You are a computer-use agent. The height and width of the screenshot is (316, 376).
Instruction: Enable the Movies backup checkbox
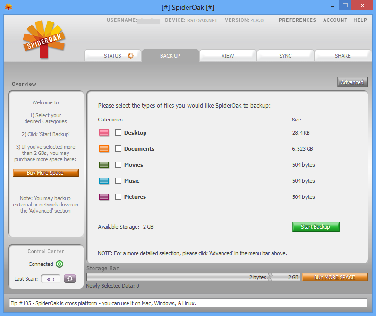tap(118, 165)
